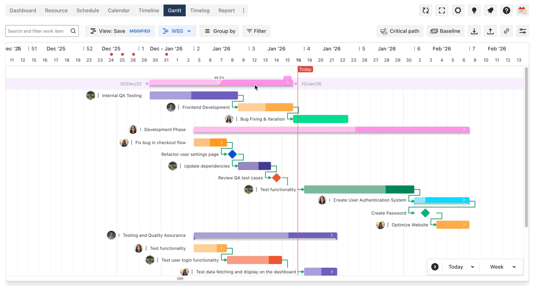535x286 pixels.
Task: Click the Group by button
Action: coord(219,31)
